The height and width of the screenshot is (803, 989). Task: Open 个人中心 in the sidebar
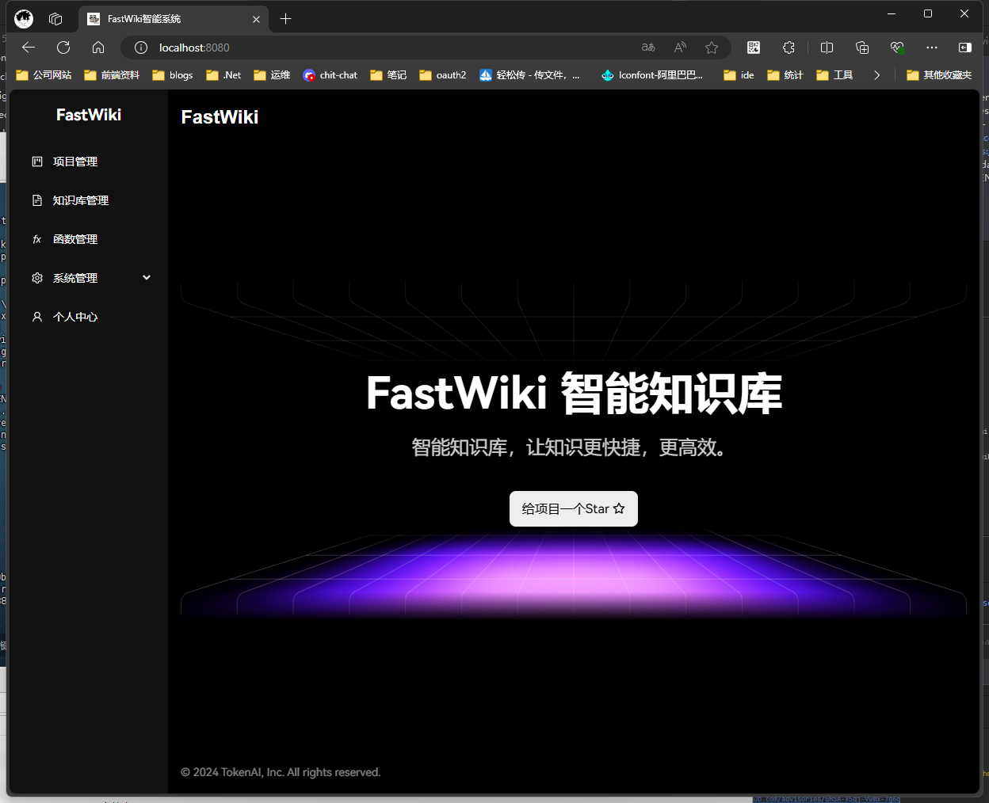coord(88,317)
